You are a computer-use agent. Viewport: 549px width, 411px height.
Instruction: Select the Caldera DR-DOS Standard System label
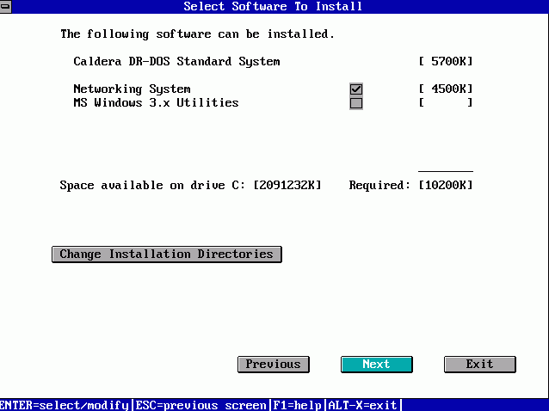pyautogui.click(x=176, y=62)
